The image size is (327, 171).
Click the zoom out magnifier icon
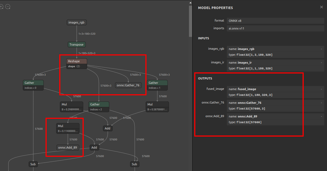coord(8,7)
